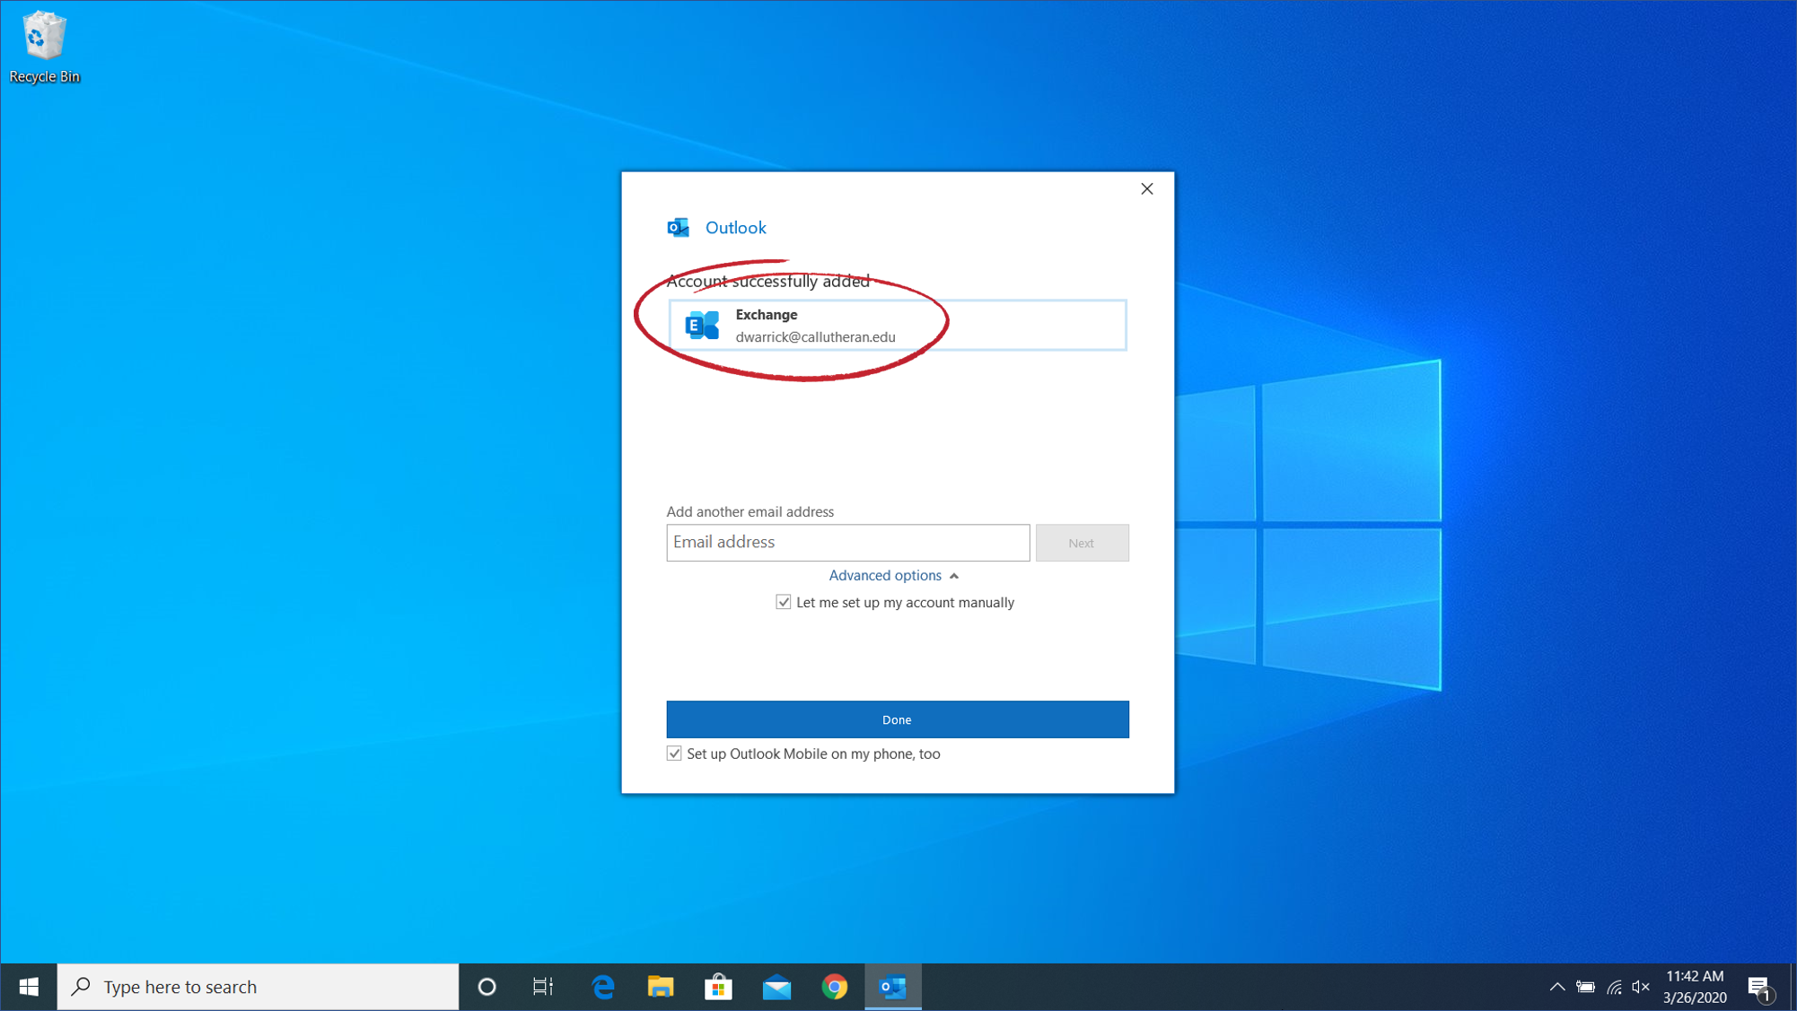Click the Email address input field
This screenshot has height=1011, width=1797.
click(x=847, y=543)
